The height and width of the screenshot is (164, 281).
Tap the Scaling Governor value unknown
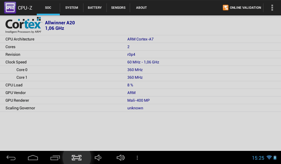135,108
